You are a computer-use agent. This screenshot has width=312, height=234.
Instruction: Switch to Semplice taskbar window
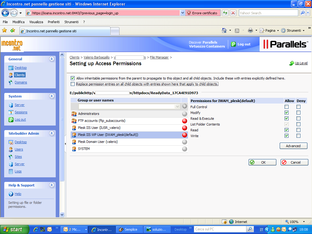click(129, 229)
